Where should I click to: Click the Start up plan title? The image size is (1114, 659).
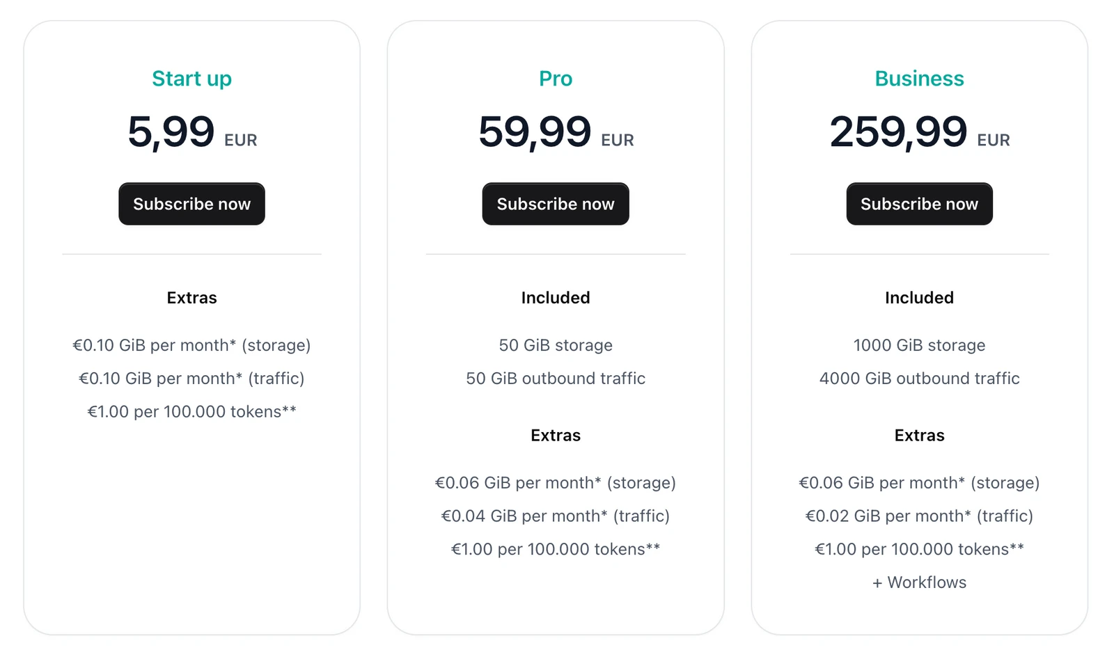191,79
